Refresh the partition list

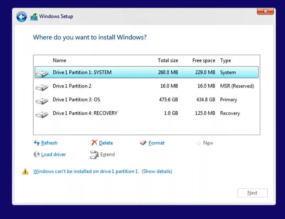tap(49, 143)
